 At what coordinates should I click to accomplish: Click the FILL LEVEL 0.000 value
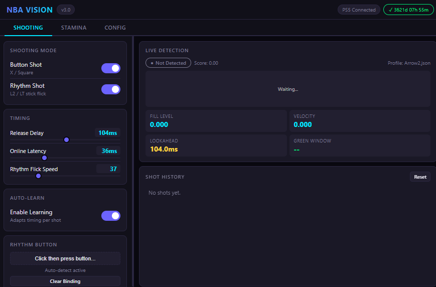point(159,124)
